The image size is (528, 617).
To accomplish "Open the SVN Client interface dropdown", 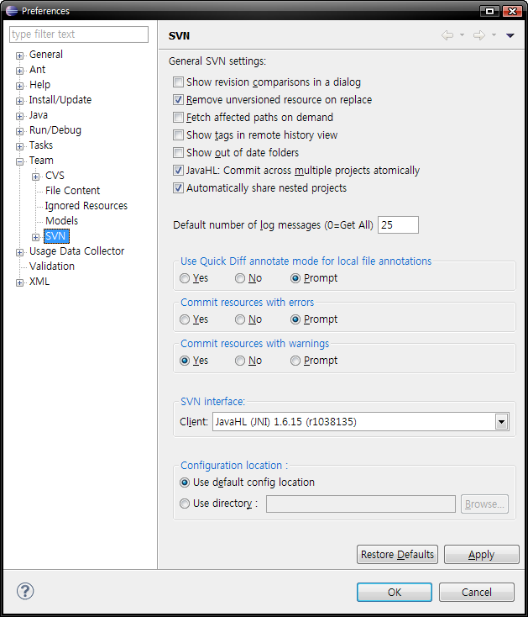I will tap(501, 422).
